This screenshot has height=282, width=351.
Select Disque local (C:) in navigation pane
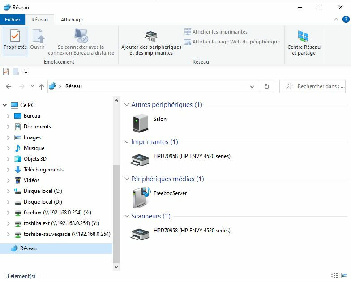pos(43,191)
